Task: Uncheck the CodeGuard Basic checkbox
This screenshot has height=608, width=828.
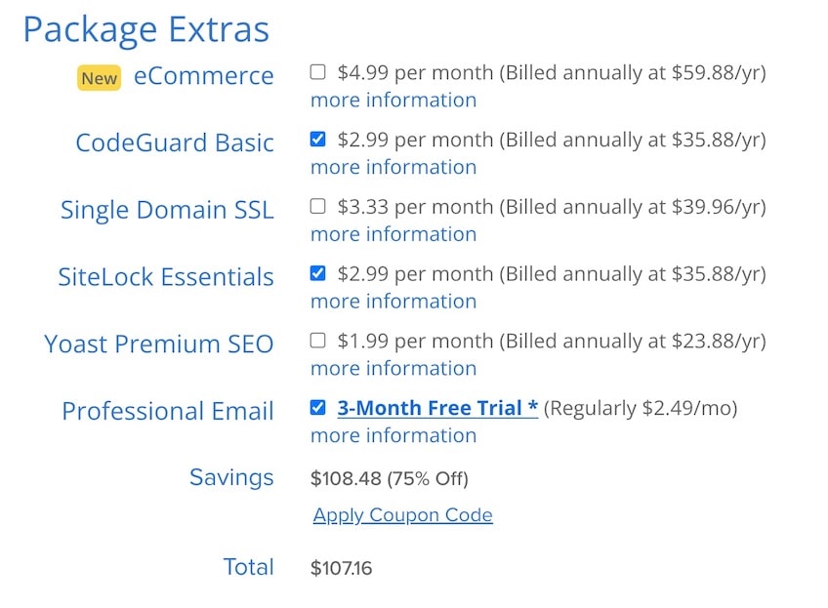Action: click(x=317, y=140)
